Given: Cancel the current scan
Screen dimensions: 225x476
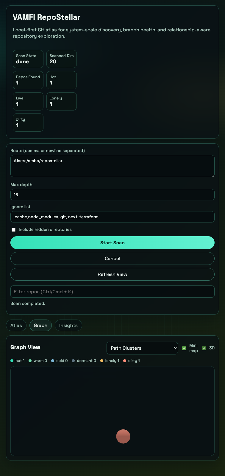Looking at the screenshot, I should (112, 258).
